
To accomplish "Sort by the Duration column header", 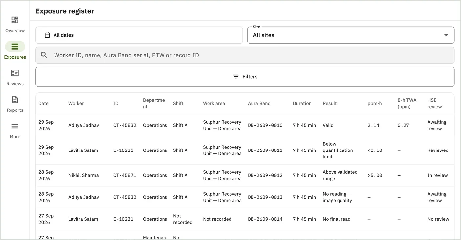I will (x=302, y=103).
